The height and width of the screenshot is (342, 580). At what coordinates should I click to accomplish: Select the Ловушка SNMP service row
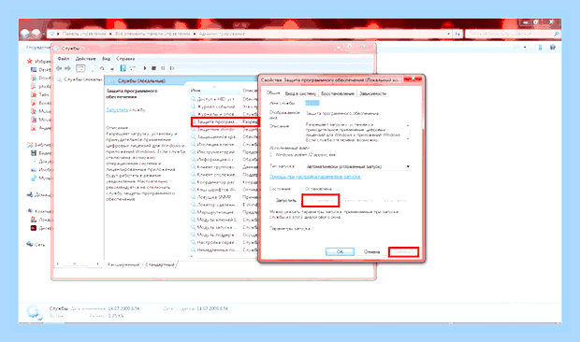pyautogui.click(x=224, y=197)
